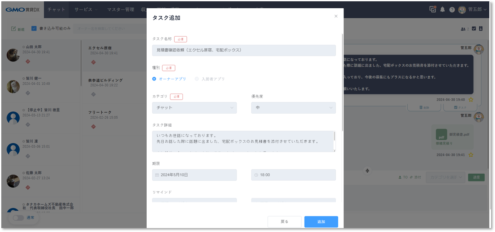Click the red diamond icon under フリートーク
The width and height of the screenshot is (495, 232).
pos(93,127)
